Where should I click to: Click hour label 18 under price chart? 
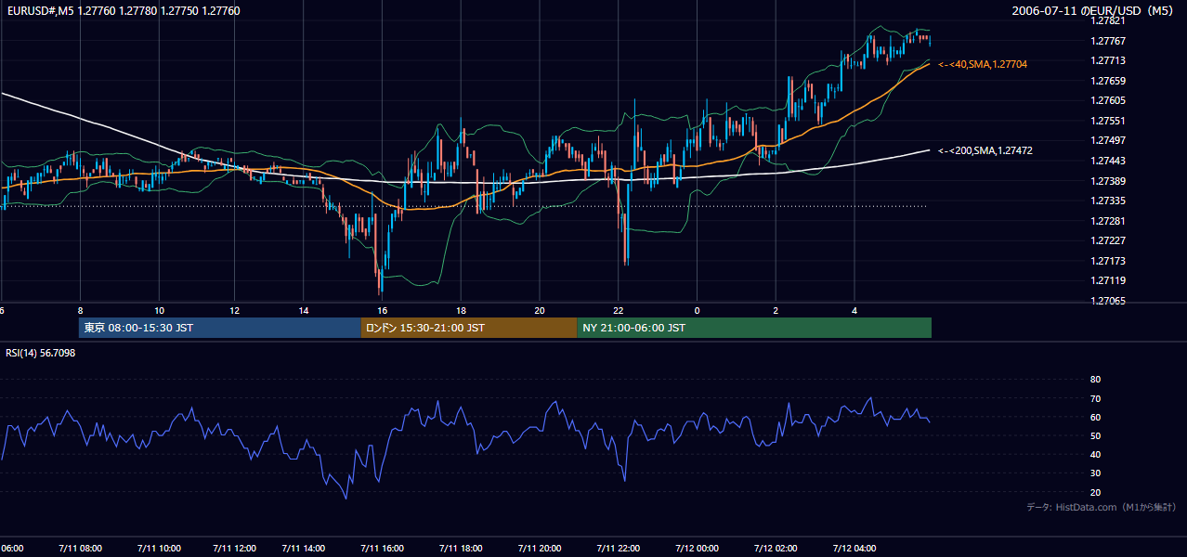tap(461, 311)
